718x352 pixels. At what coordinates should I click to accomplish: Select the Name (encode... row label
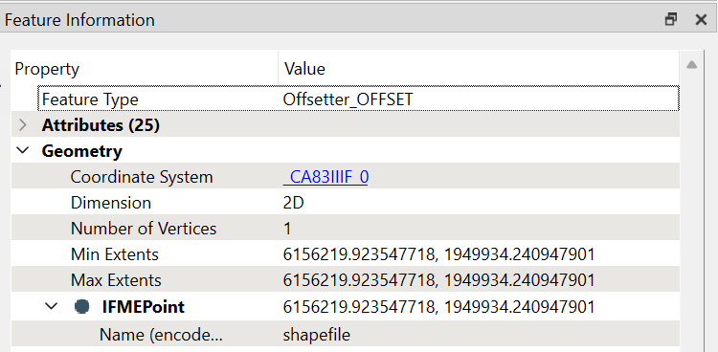point(161,335)
